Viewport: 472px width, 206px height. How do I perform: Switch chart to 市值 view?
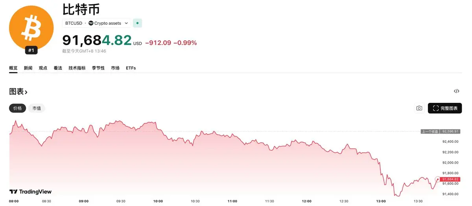coord(37,108)
